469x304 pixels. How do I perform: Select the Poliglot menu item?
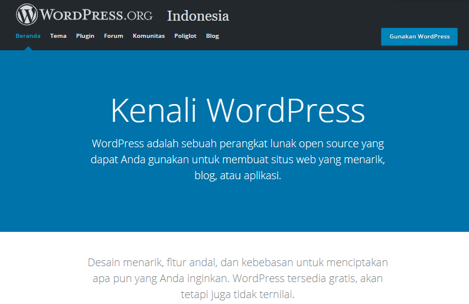pyautogui.click(x=185, y=36)
